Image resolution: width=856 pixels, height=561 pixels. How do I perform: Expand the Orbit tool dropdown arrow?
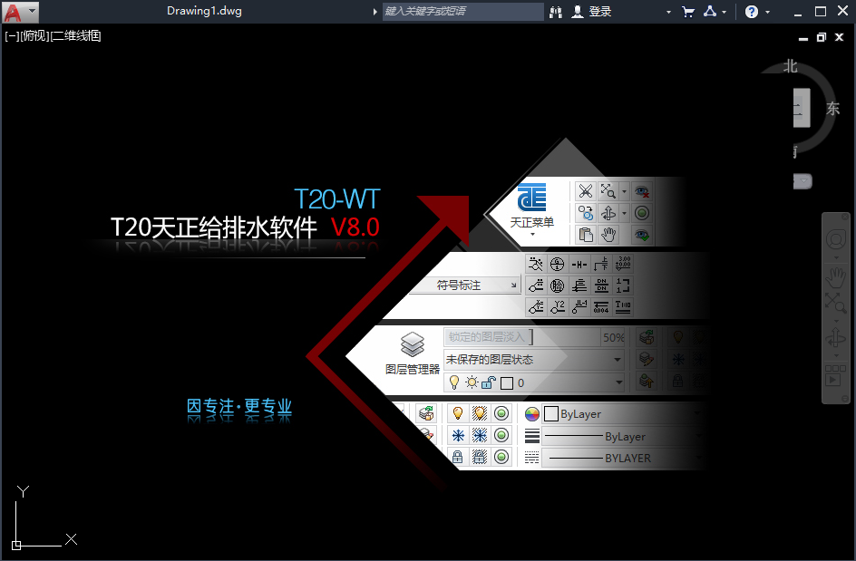pyautogui.click(x=836, y=356)
